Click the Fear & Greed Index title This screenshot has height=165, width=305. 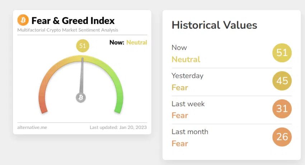tap(73, 20)
